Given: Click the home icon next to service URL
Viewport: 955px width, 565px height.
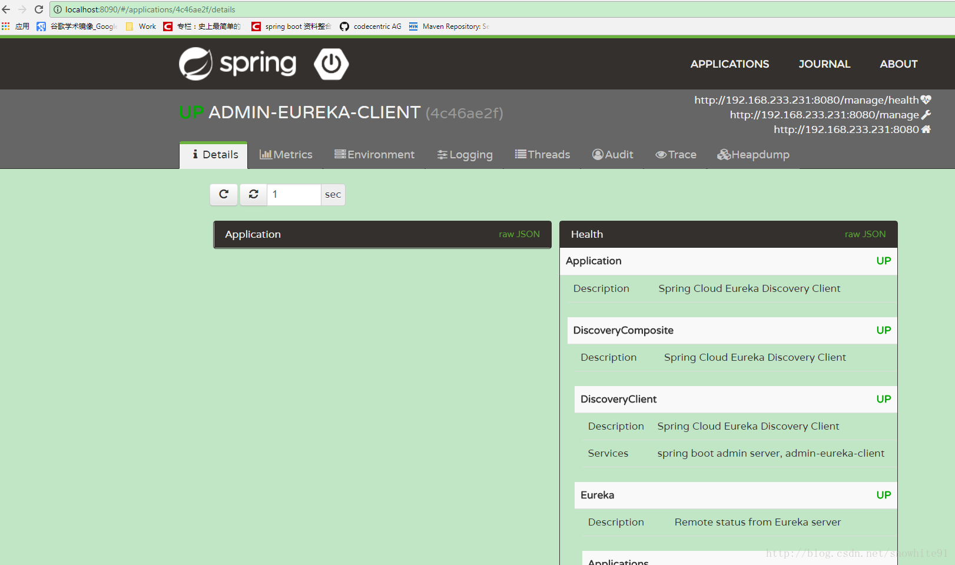Looking at the screenshot, I should [926, 129].
